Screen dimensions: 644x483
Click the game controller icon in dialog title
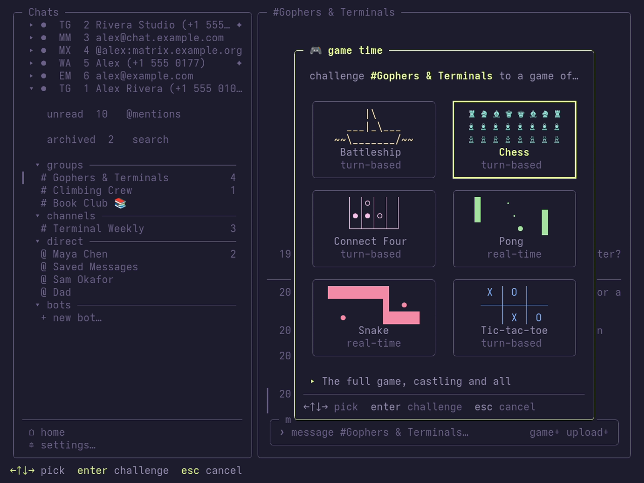coord(315,50)
